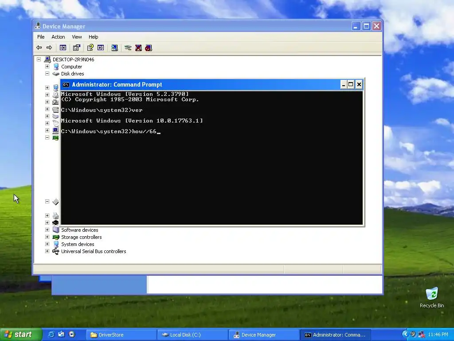Click the 11:46 PM taskbar clock
This screenshot has width=454, height=341.
pyautogui.click(x=438, y=335)
